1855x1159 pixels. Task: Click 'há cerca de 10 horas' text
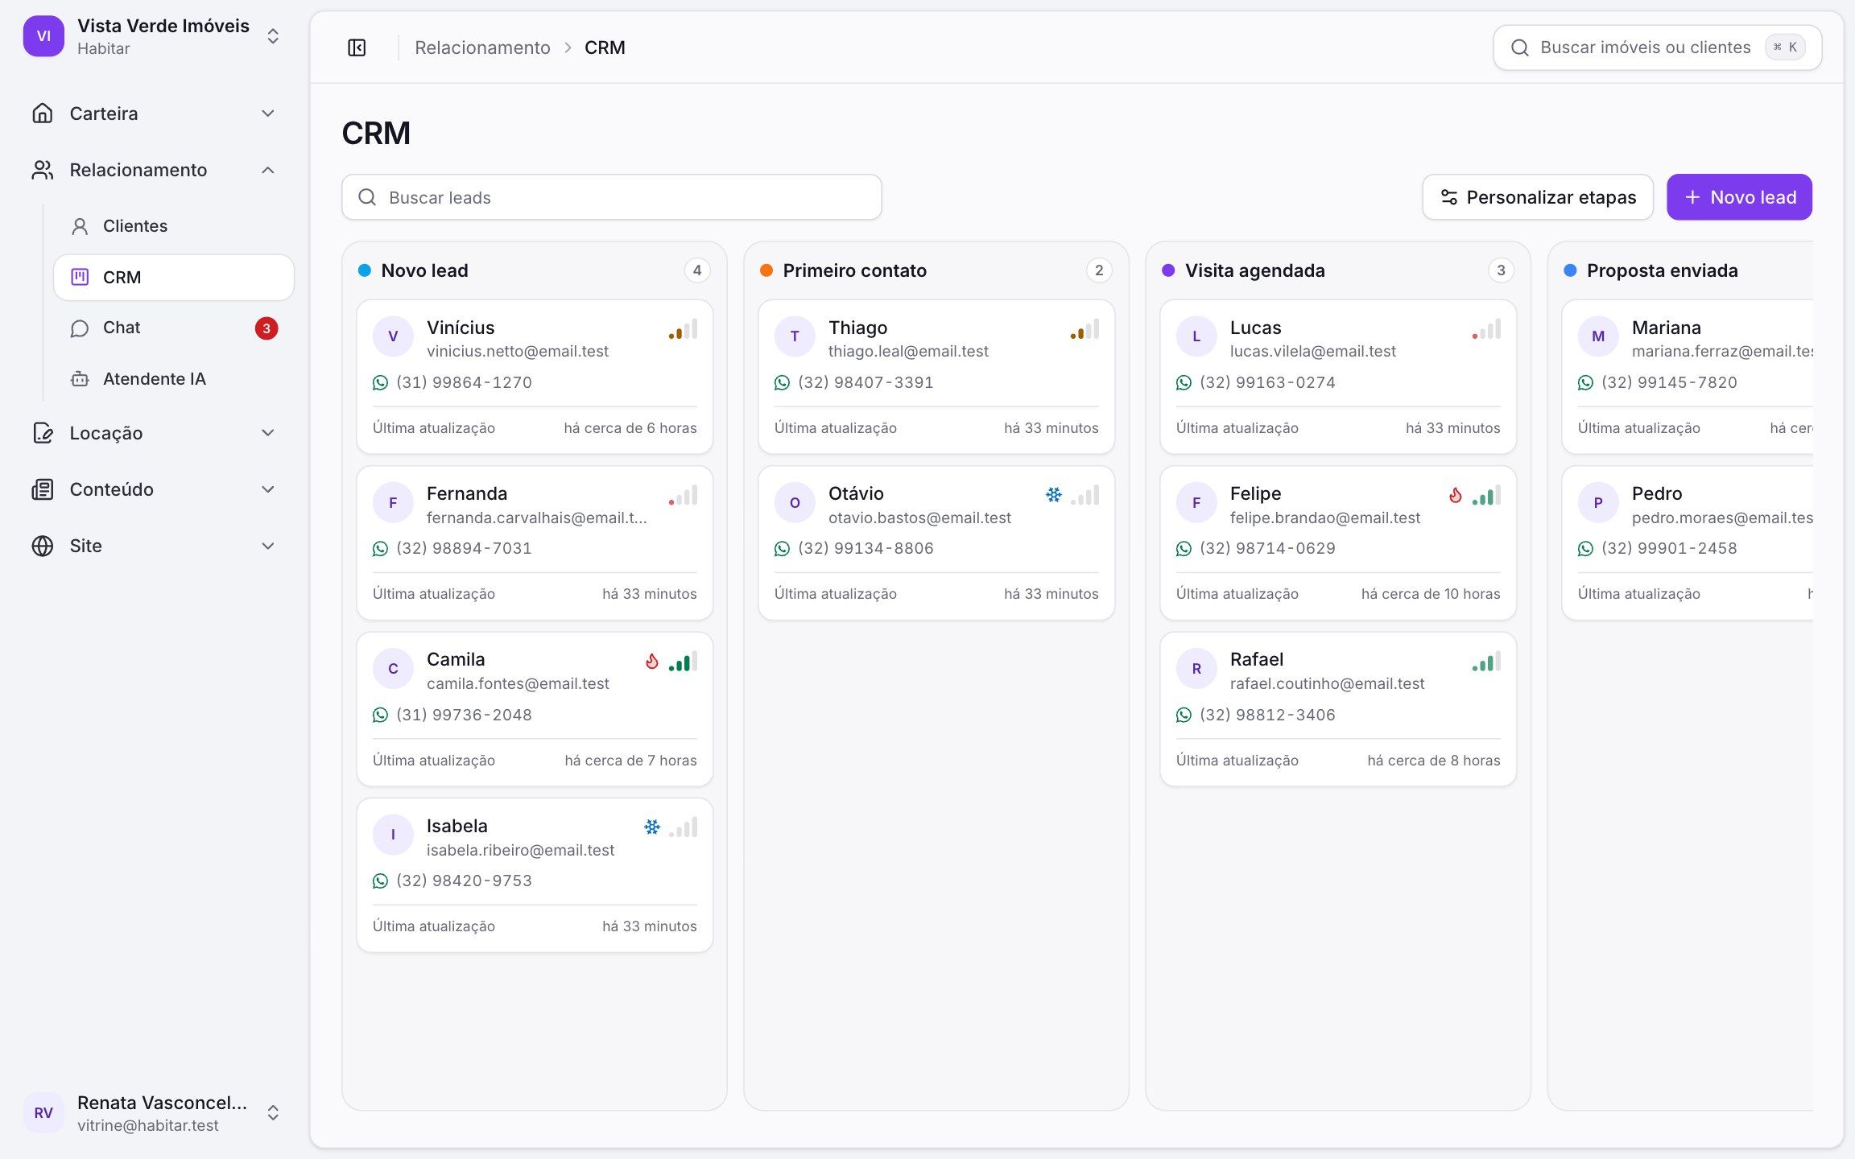coord(1431,594)
